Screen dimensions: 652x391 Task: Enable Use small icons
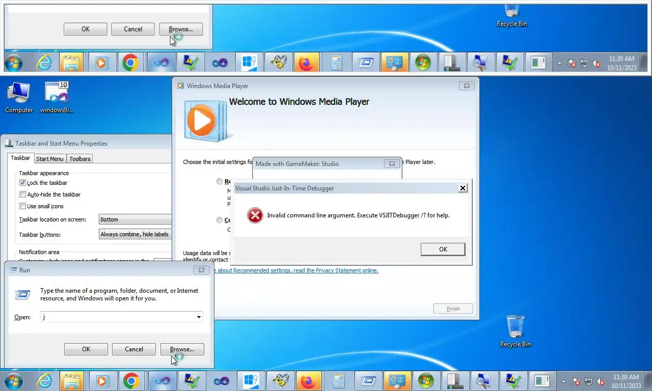[x=22, y=206]
